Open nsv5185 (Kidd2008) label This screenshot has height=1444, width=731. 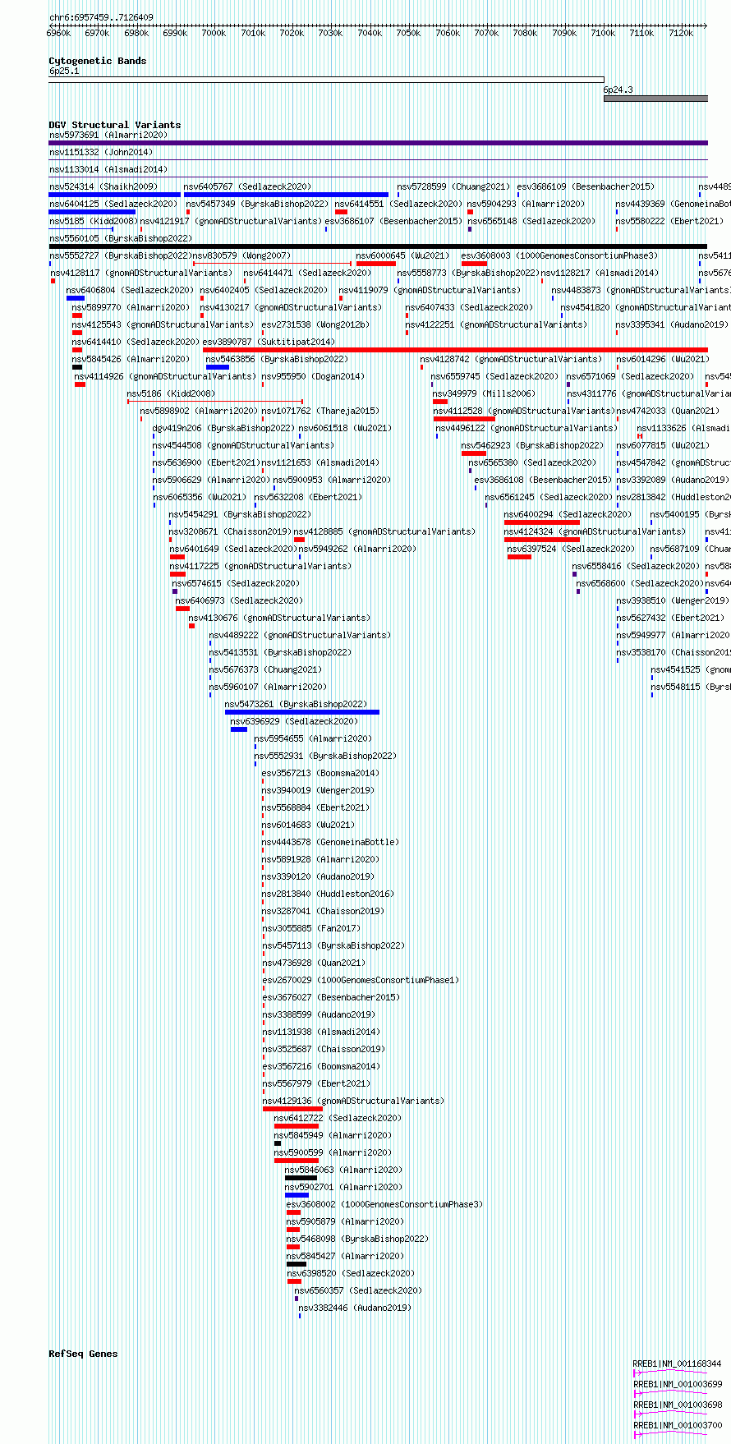pos(93,221)
